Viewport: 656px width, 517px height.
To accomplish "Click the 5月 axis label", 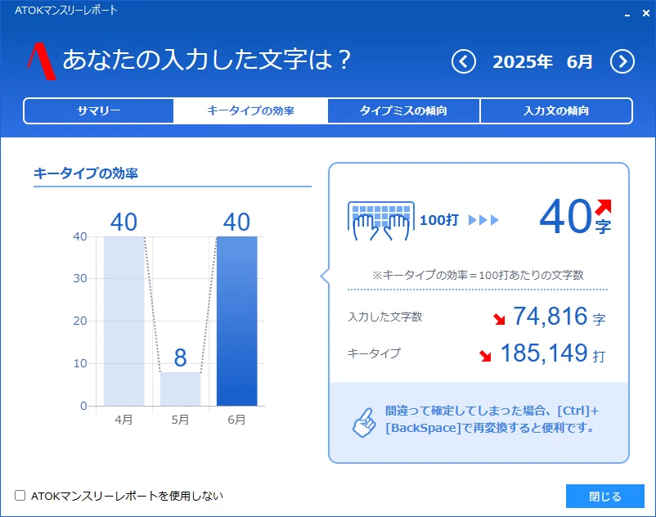I will [180, 420].
